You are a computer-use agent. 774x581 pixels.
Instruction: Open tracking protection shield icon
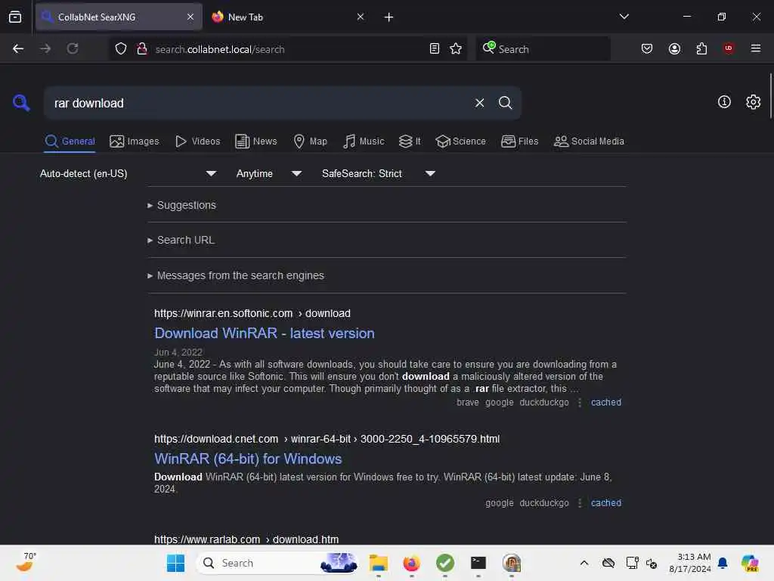click(x=121, y=48)
